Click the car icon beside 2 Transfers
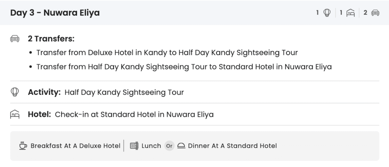The width and height of the screenshot is (389, 167). coord(15,39)
